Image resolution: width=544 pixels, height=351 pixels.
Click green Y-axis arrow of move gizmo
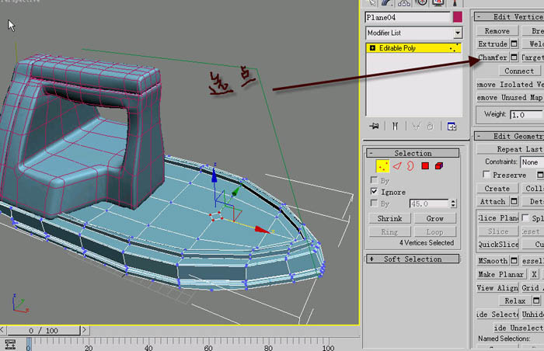(236, 190)
